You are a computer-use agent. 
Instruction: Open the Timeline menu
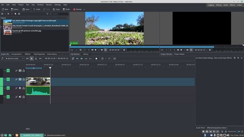point(40,5)
